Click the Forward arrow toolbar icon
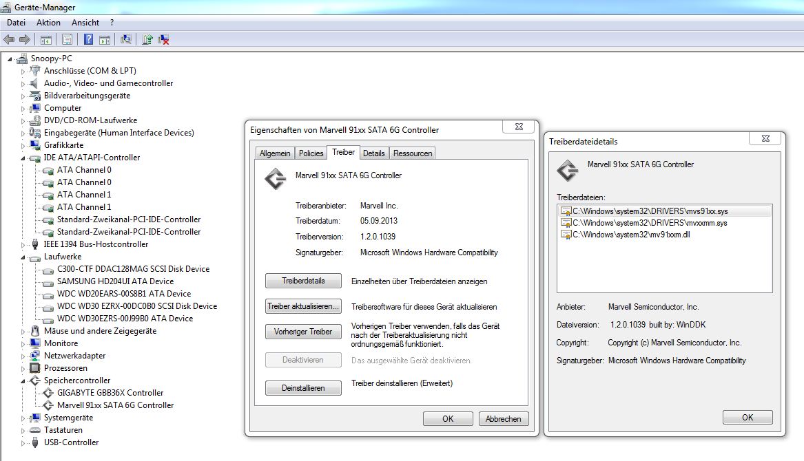 24,39
